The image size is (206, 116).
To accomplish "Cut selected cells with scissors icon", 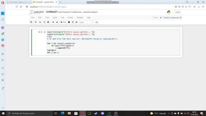I will (x=40, y=22).
